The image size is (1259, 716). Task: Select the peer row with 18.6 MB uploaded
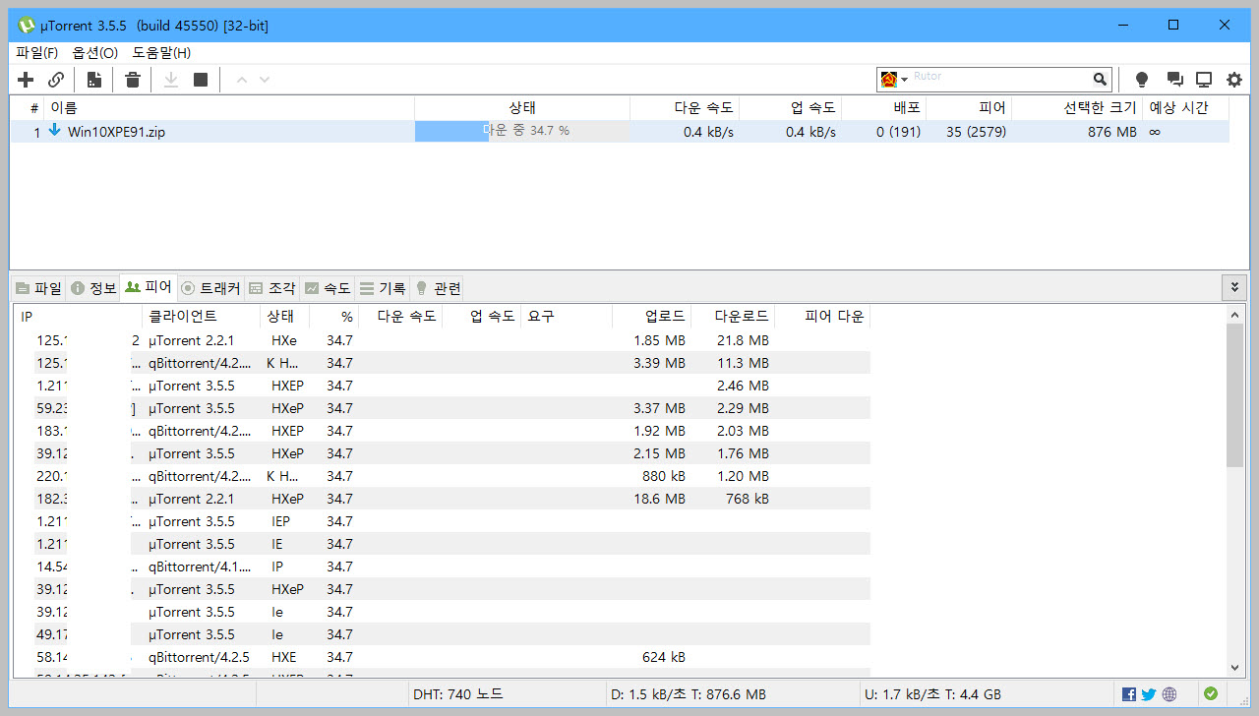[442, 499]
